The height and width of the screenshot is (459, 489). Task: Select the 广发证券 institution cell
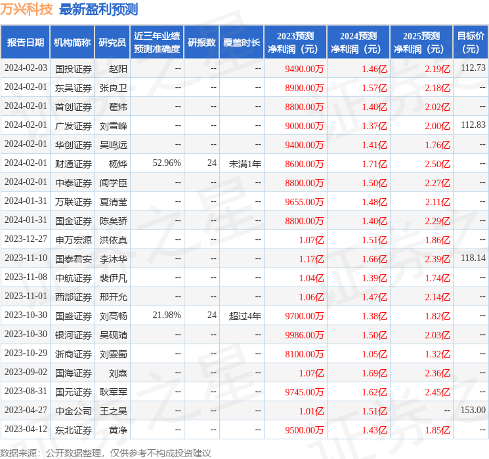tap(74, 126)
